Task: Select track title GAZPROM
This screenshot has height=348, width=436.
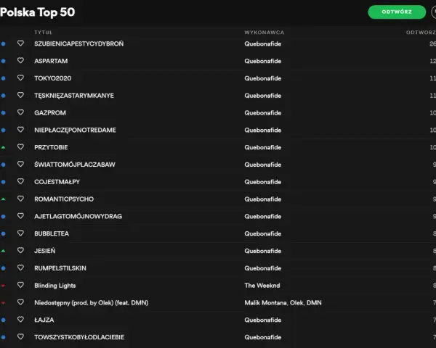Action: [x=50, y=113]
